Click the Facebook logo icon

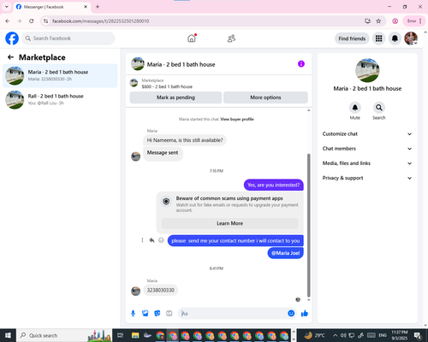tap(12, 38)
